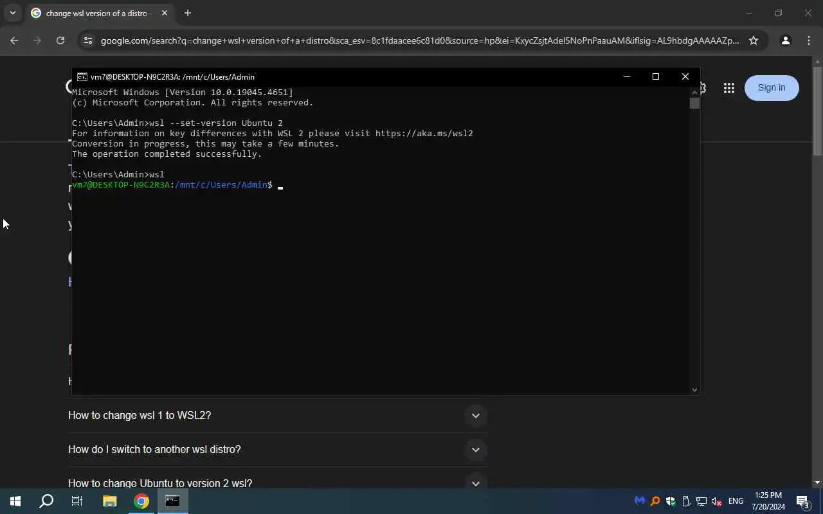This screenshot has height=514, width=823.
Task: Open the Chrome three-dot menu
Action: [x=809, y=40]
